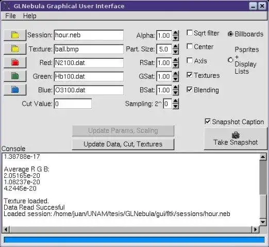Image resolution: width=269 pixels, height=247 pixels.
Task: Increase RSat with up arrow
Action: [176, 60]
